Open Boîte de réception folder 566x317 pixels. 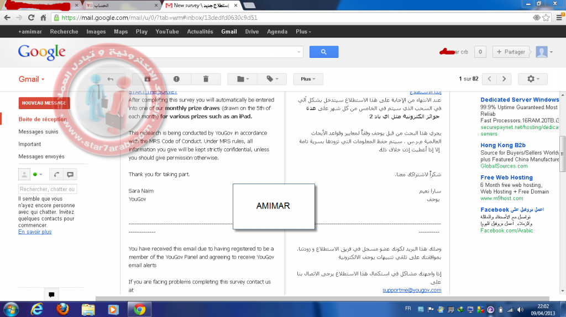(x=43, y=119)
